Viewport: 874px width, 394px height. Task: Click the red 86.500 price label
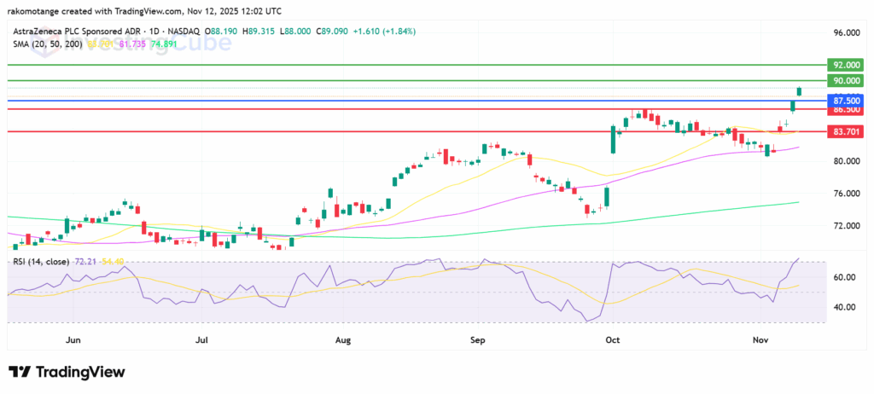coord(846,110)
